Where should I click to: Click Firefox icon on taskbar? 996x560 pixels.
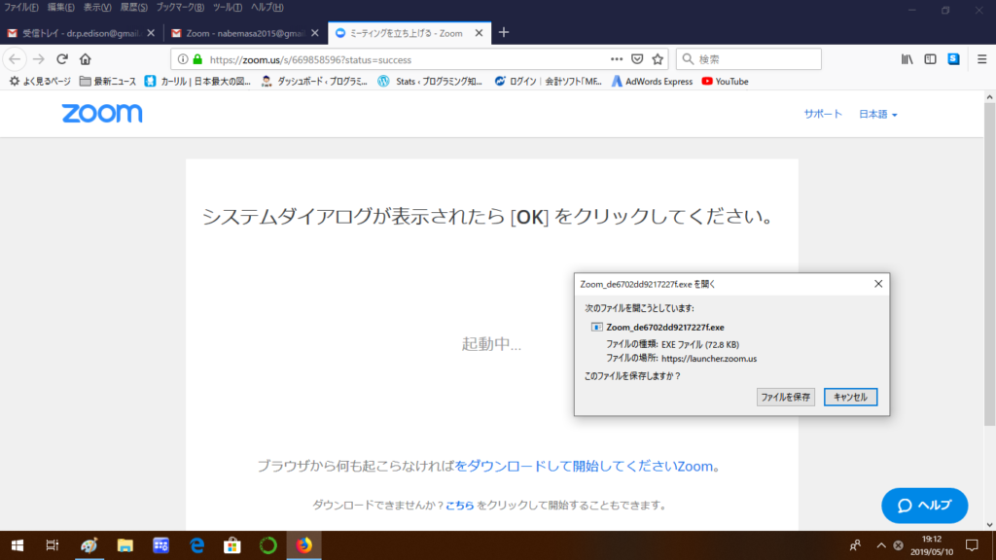pyautogui.click(x=304, y=545)
